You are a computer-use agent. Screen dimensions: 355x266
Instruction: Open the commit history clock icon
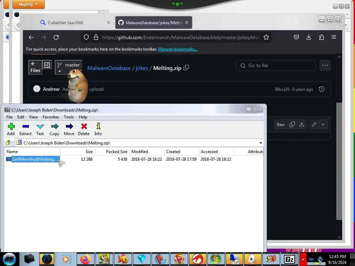pyautogui.click(x=321, y=89)
